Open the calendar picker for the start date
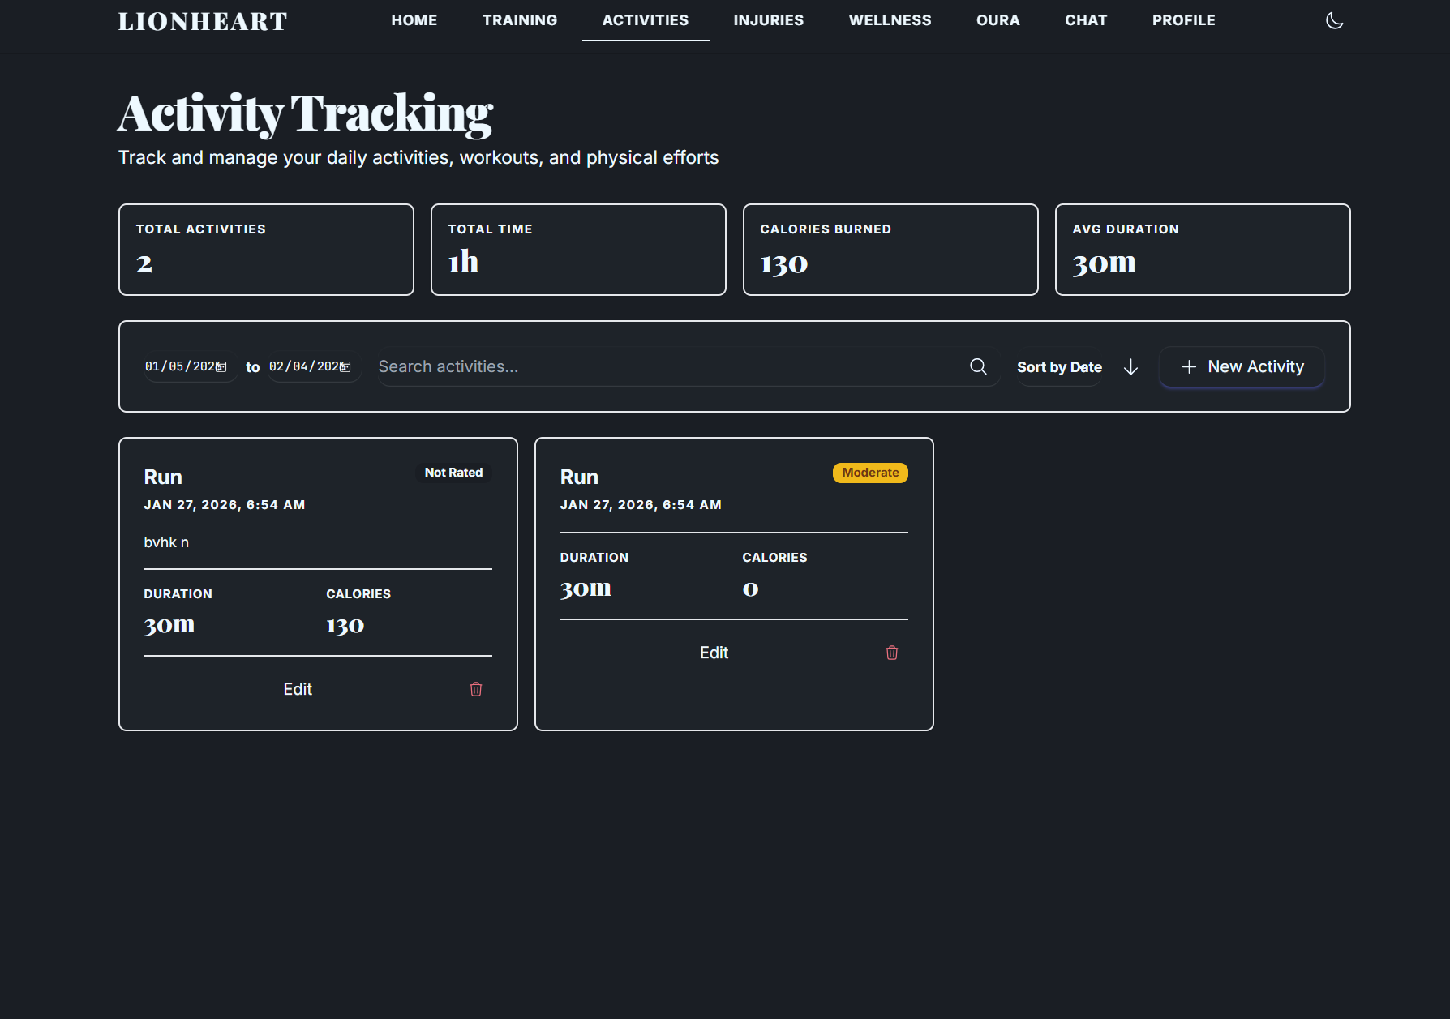The image size is (1450, 1019). 221,366
